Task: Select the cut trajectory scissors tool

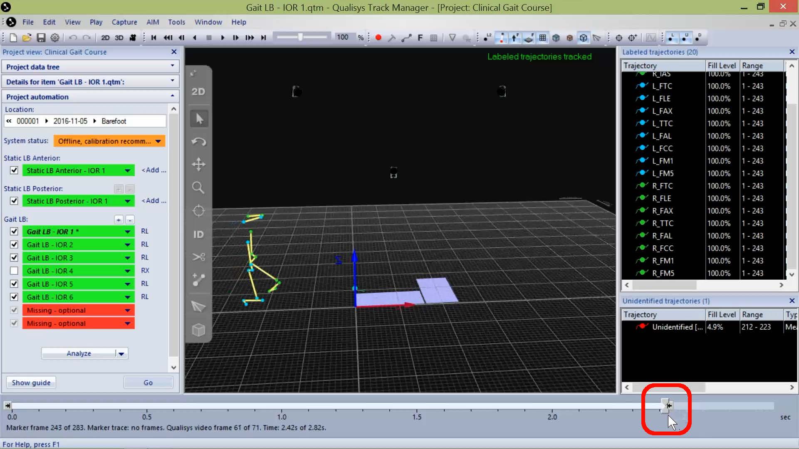Action: [198, 257]
